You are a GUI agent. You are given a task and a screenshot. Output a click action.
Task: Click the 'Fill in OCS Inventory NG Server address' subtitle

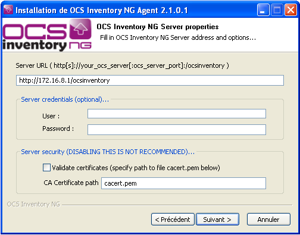(178, 37)
